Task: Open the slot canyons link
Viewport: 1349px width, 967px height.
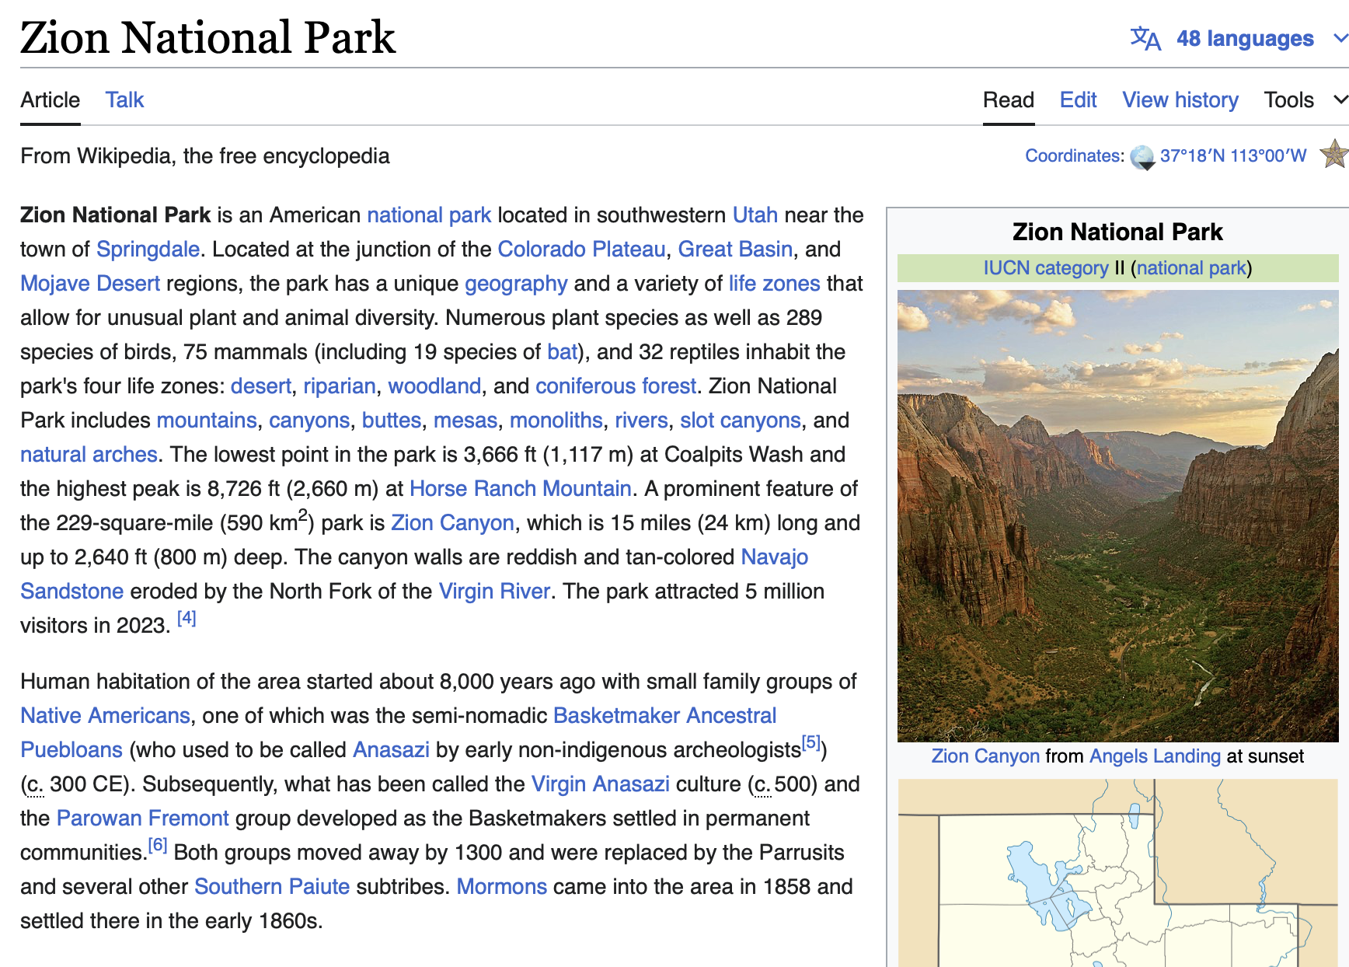Action: [741, 420]
